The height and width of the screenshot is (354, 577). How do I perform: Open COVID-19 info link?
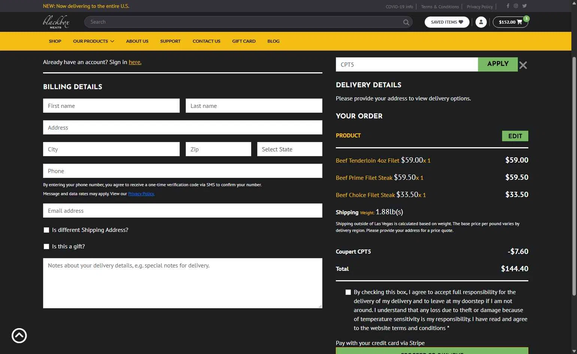(x=399, y=7)
